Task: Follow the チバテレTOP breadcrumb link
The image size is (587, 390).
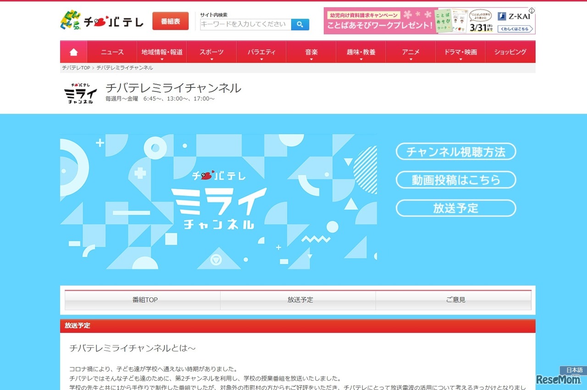Action: point(76,68)
